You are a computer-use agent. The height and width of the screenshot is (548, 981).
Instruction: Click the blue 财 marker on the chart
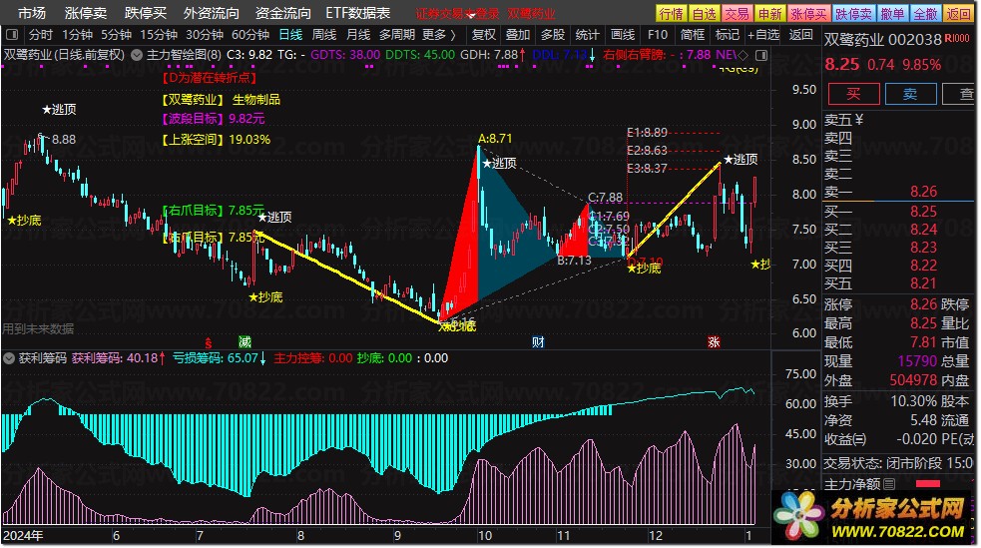pyautogui.click(x=538, y=342)
